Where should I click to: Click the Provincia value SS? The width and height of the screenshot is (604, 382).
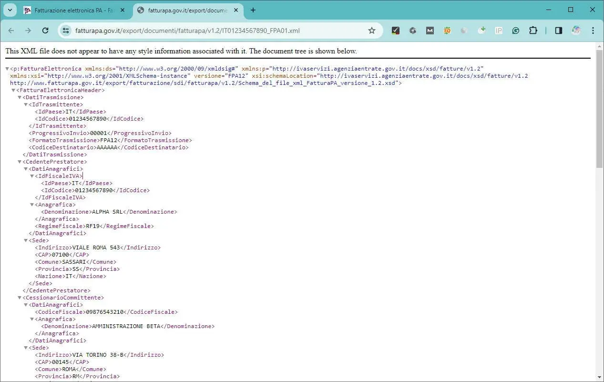click(x=75, y=269)
